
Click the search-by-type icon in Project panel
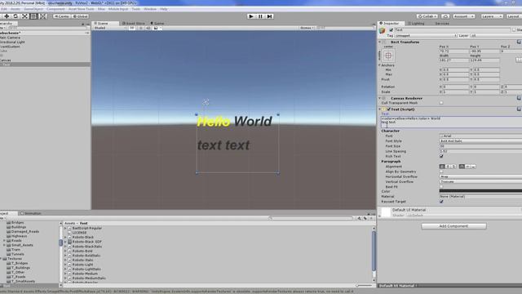(359, 218)
